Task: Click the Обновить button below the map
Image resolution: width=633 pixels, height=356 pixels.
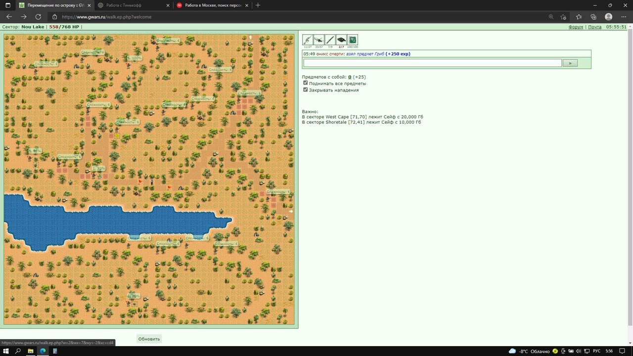Action: pos(149,339)
